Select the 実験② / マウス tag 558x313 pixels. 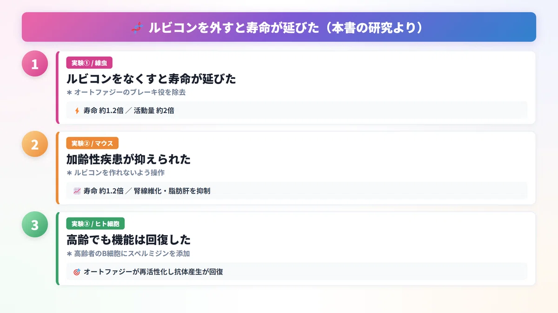pyautogui.click(x=93, y=143)
